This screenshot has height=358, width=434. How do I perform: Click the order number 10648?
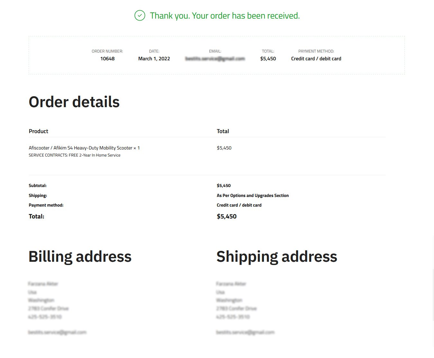tap(107, 59)
